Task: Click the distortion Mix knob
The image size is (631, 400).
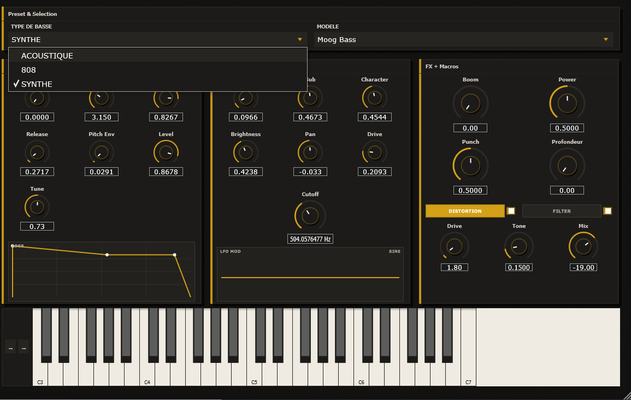Action: coord(583,246)
